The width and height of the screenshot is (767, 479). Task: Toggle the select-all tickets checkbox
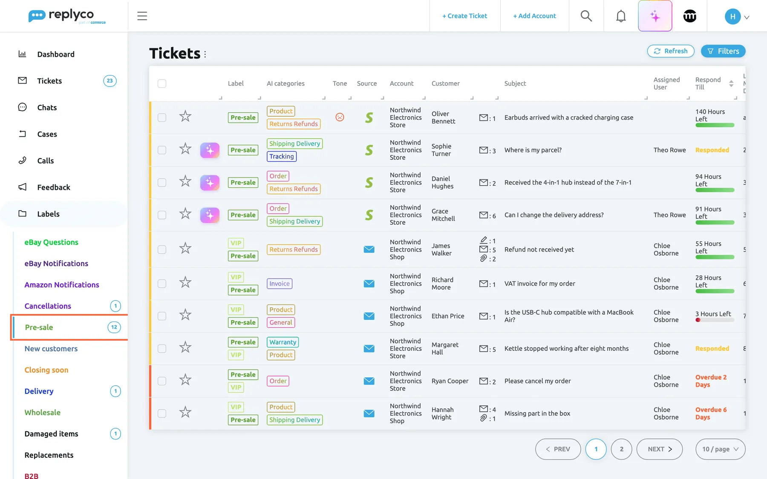point(162,83)
